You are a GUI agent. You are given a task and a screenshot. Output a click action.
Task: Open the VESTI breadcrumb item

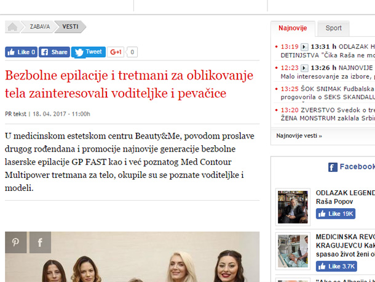pyautogui.click(x=70, y=26)
